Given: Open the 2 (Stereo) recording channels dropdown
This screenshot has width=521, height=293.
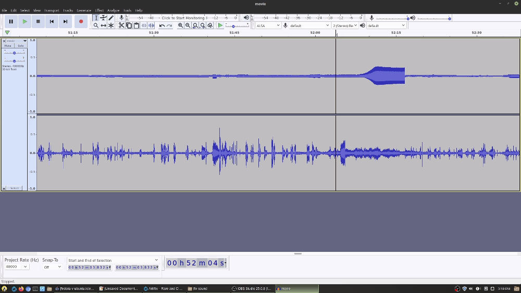Looking at the screenshot, I should click(x=345, y=26).
